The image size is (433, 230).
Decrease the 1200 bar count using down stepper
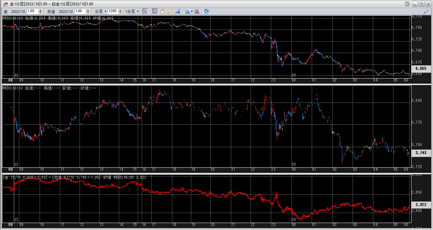(x=121, y=13)
